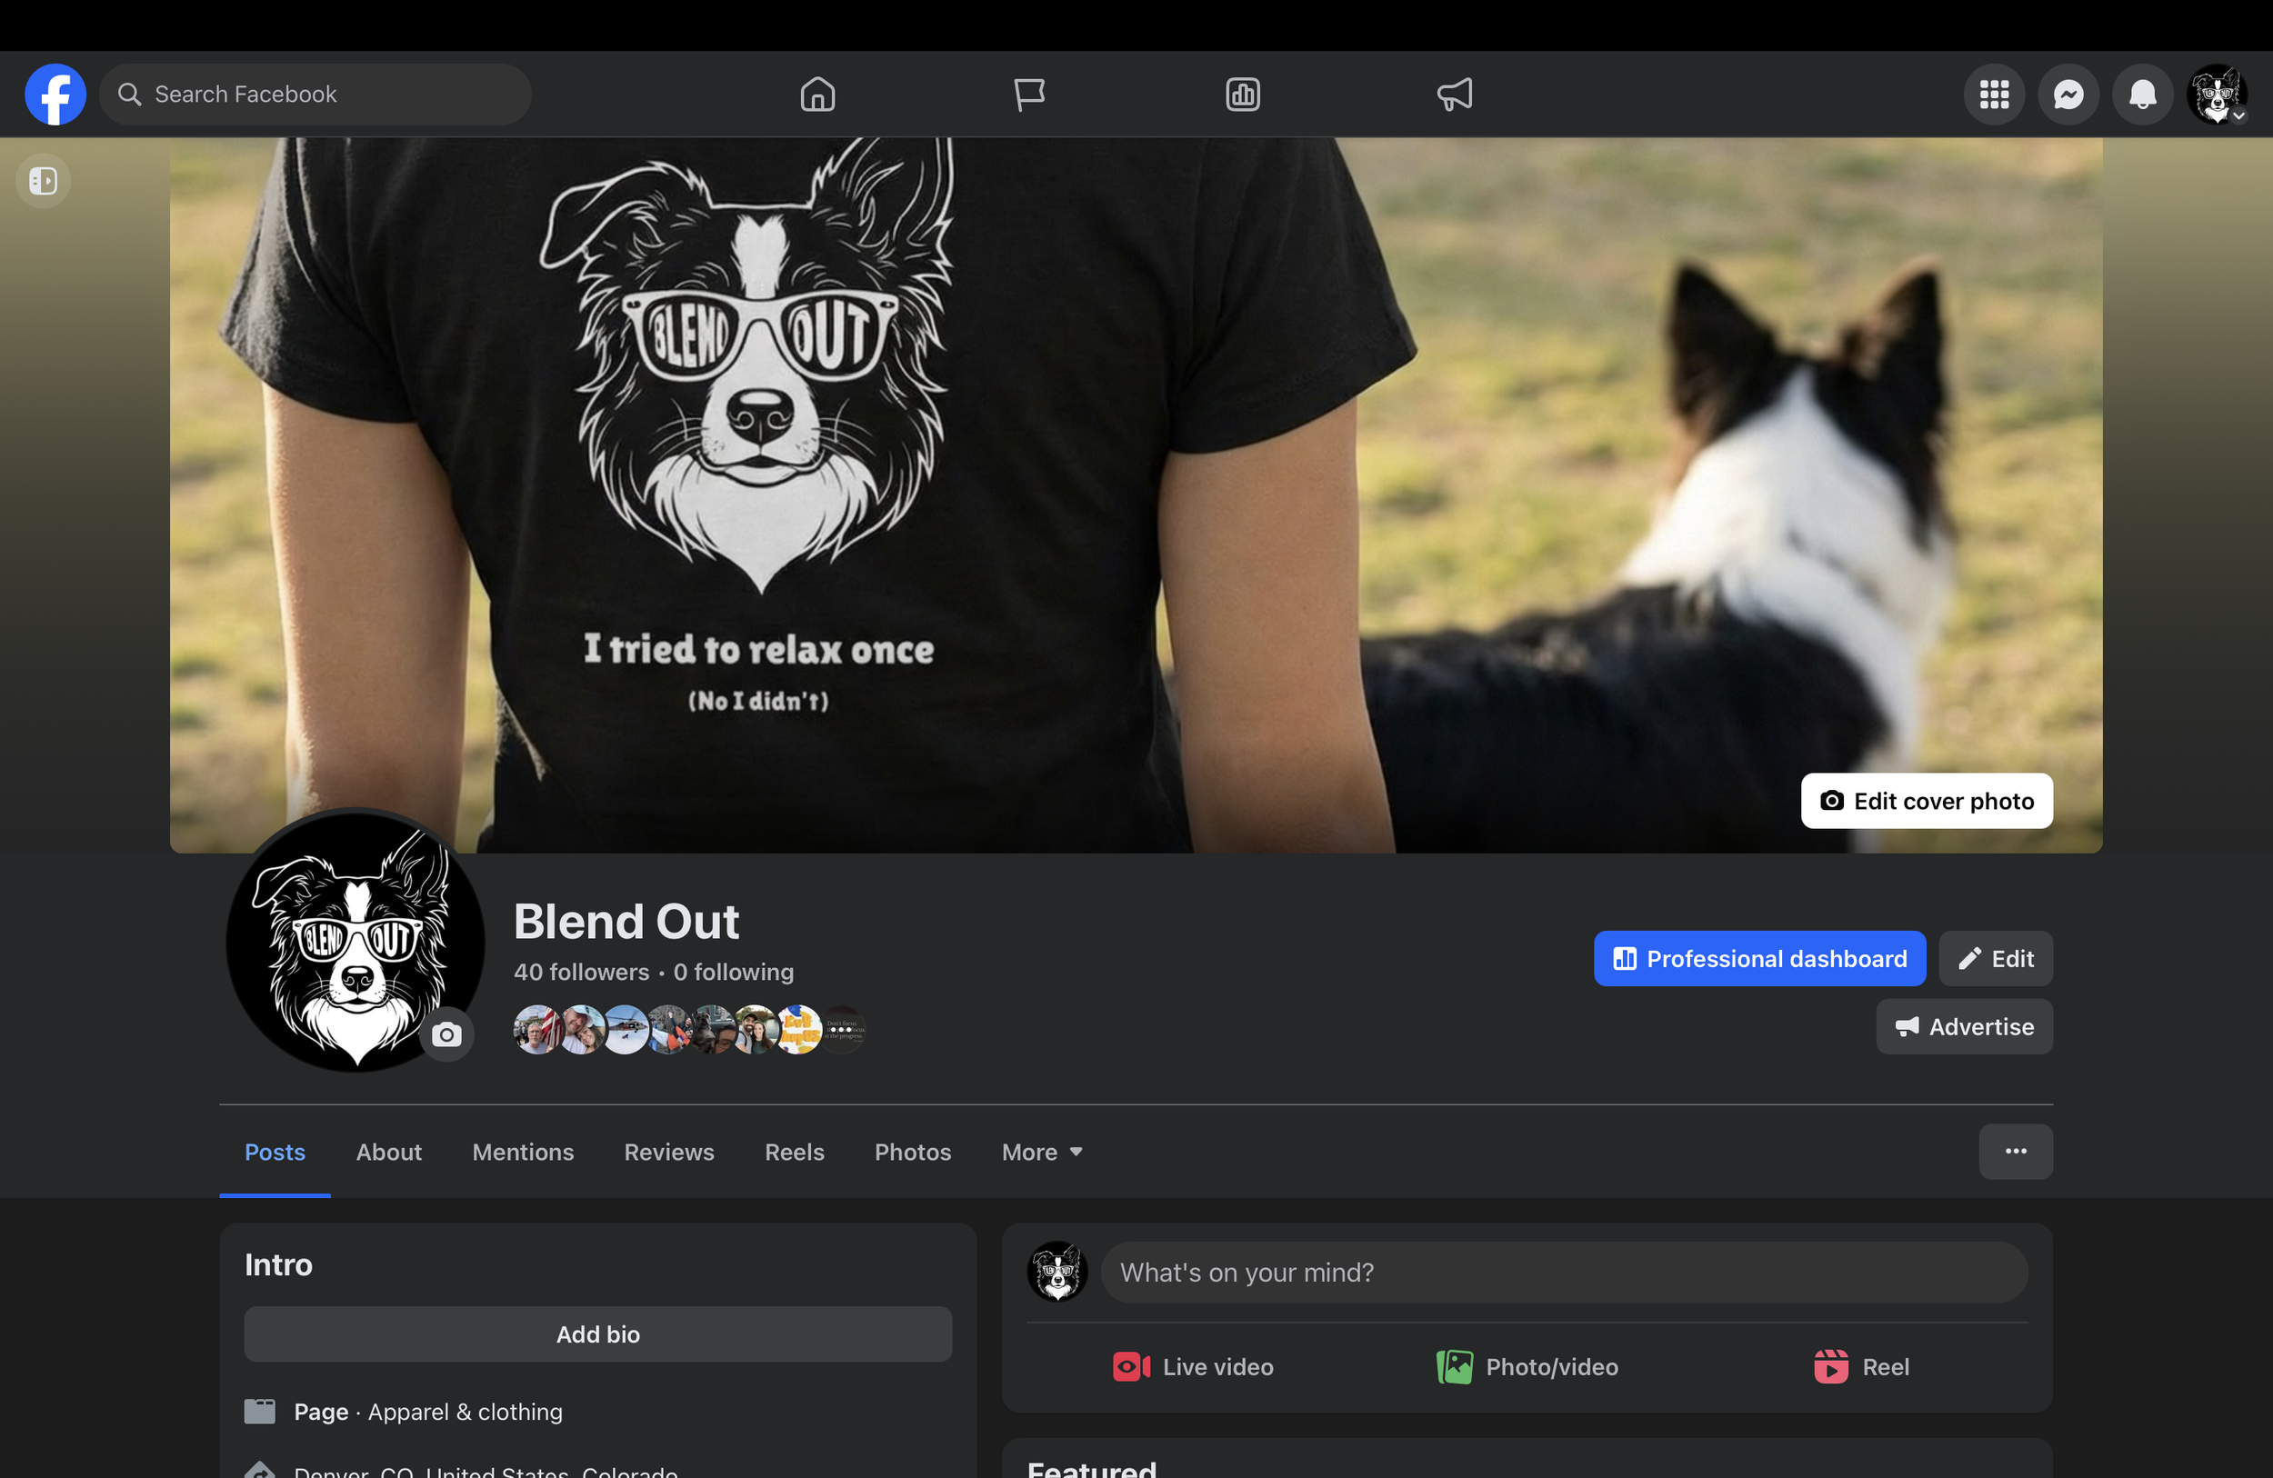Image resolution: width=2273 pixels, height=1478 pixels.
Task: Click the Facebook logo icon
Action: [x=55, y=95]
